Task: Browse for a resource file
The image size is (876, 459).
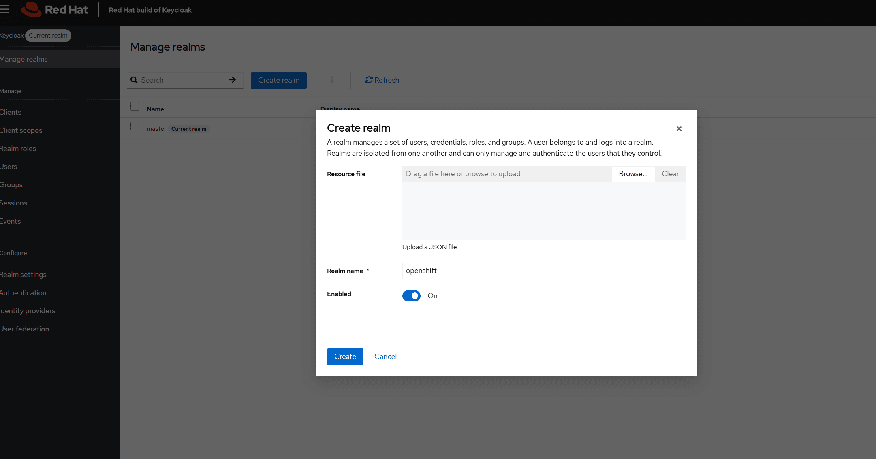Action: (x=633, y=174)
